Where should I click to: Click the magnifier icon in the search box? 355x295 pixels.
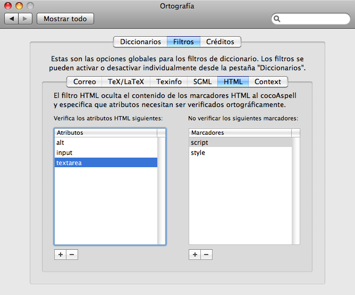click(277, 19)
